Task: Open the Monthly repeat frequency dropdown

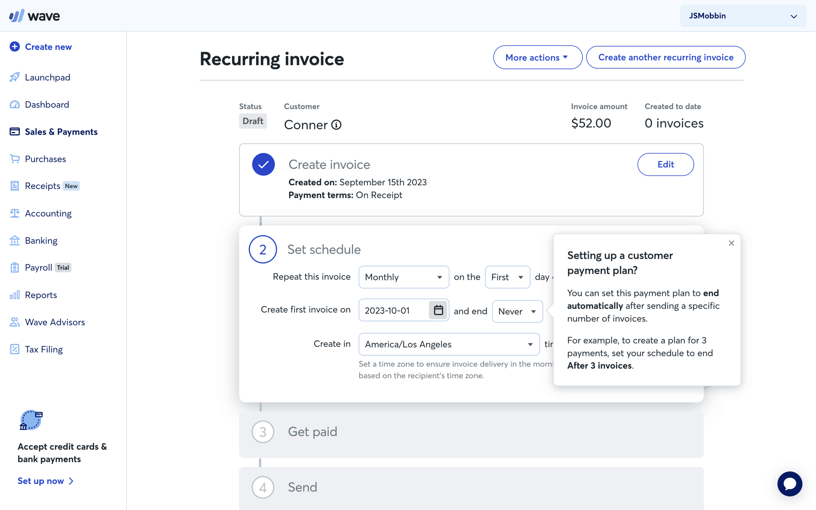Action: pos(404,277)
